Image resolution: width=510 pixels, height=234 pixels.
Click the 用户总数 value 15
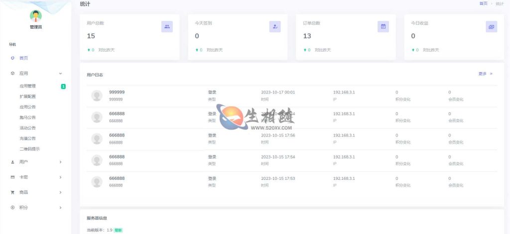coord(91,36)
